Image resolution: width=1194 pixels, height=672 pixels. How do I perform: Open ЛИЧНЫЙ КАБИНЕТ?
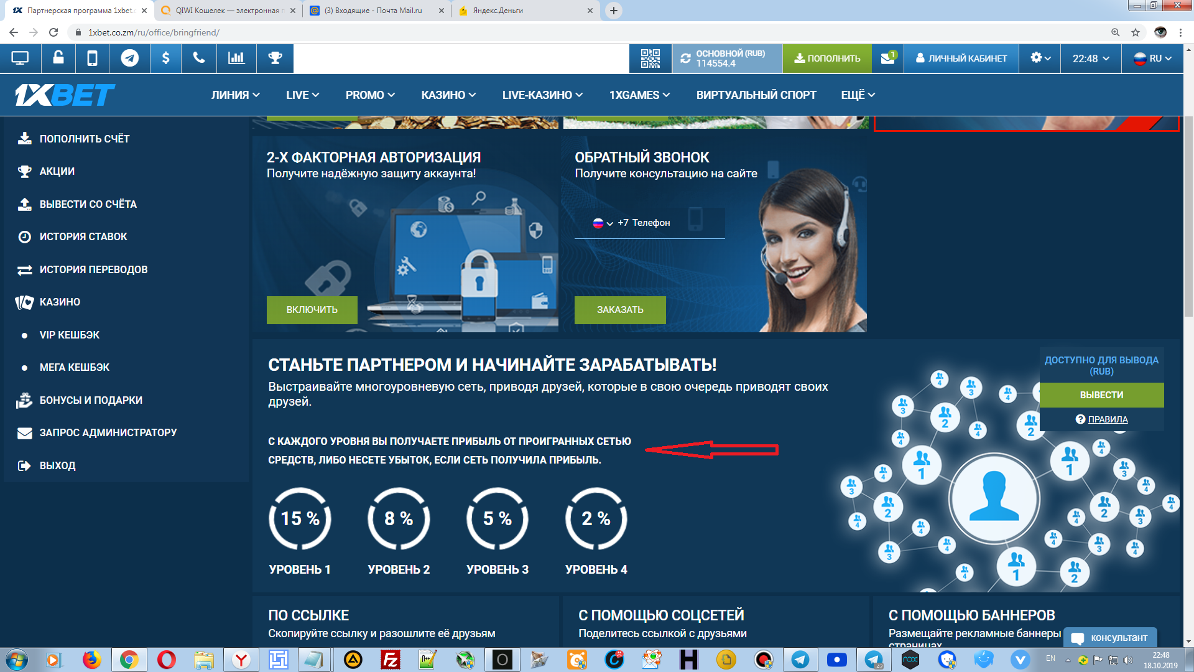pyautogui.click(x=961, y=58)
